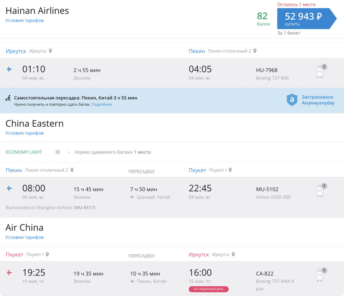
Task: Click the self-transfer walking passenger icon
Action: click(8, 98)
